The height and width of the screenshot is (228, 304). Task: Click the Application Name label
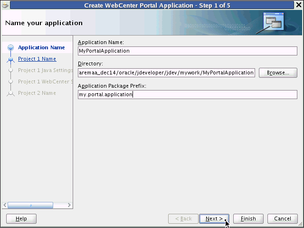(x=101, y=42)
